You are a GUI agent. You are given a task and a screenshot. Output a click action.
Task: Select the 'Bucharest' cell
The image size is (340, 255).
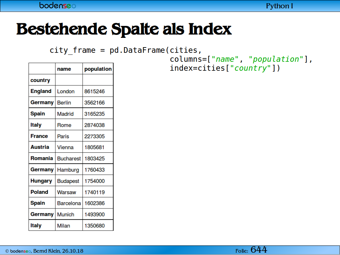click(69, 159)
